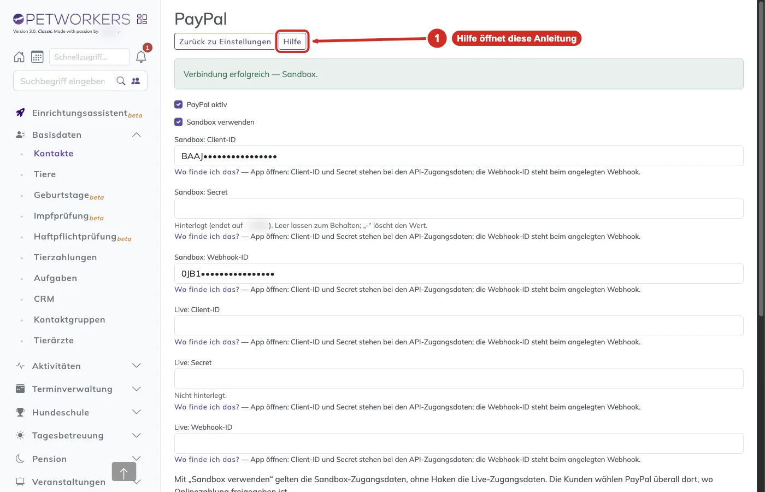765x492 pixels.
Task: Open the notifications bell
Action: [x=141, y=57]
